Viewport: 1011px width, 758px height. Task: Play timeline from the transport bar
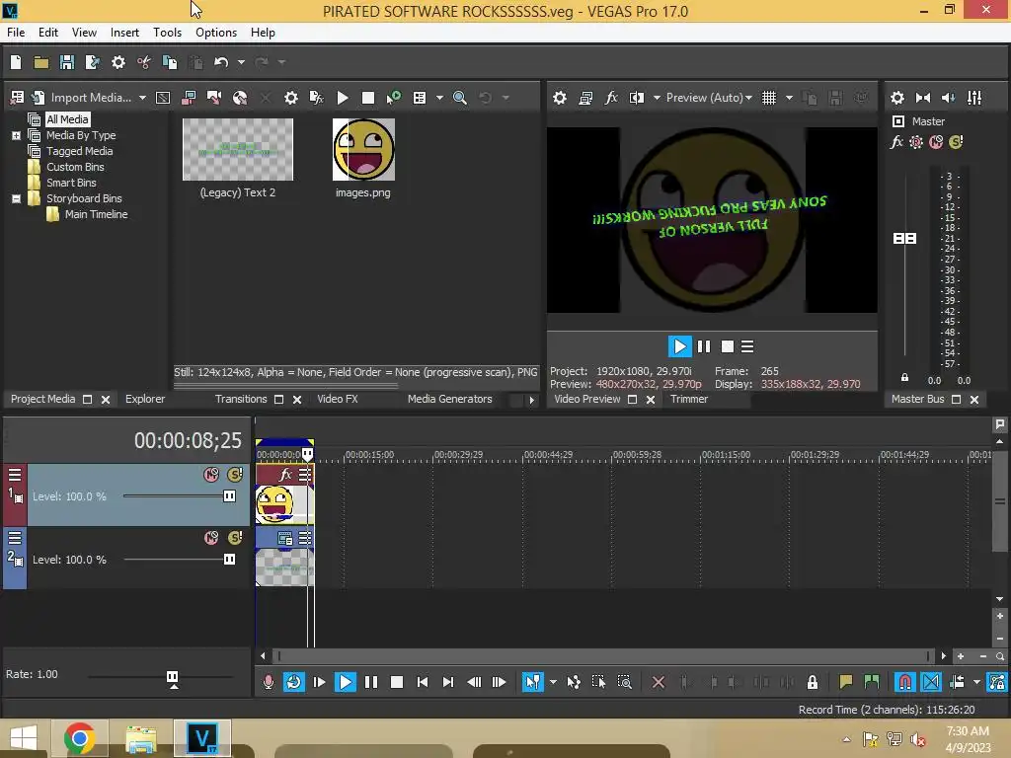[x=345, y=682]
